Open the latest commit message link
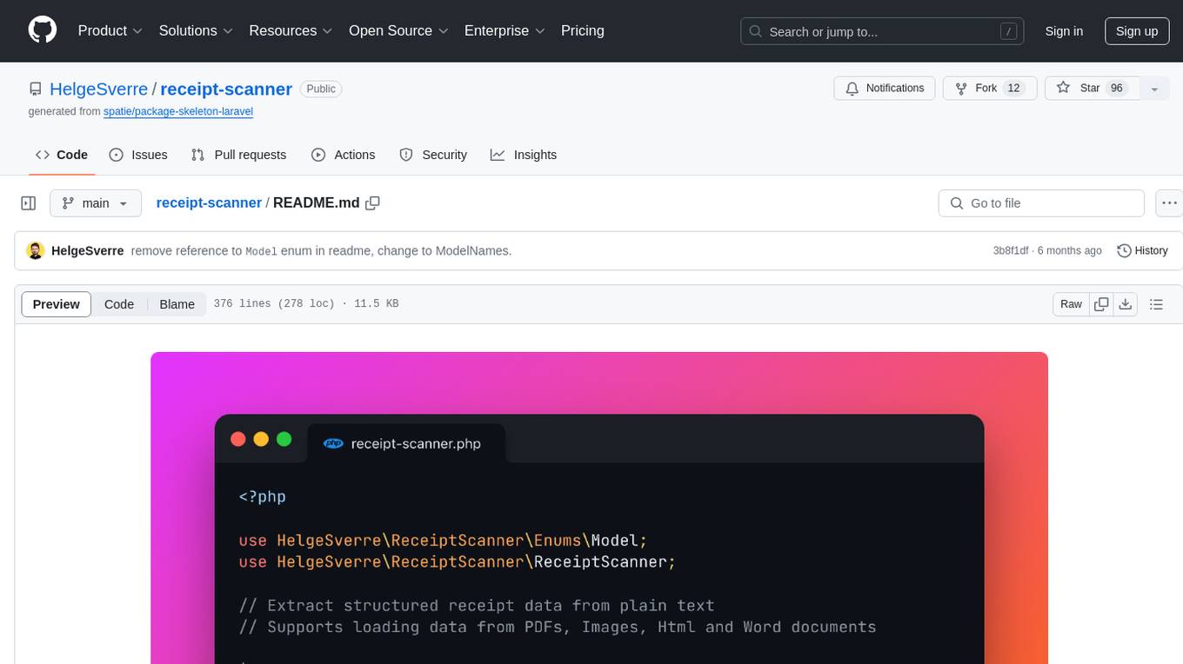Screen dimensions: 1183x664 point(321,250)
